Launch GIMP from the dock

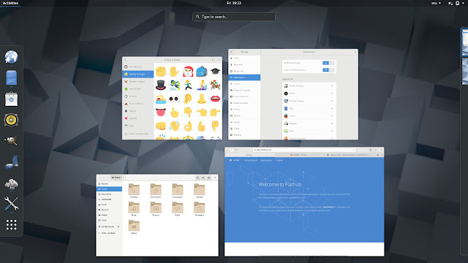click(12, 141)
